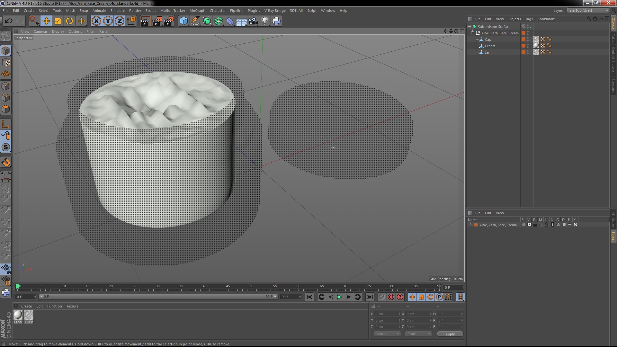Switch to Polygons mode

[x=6, y=109]
